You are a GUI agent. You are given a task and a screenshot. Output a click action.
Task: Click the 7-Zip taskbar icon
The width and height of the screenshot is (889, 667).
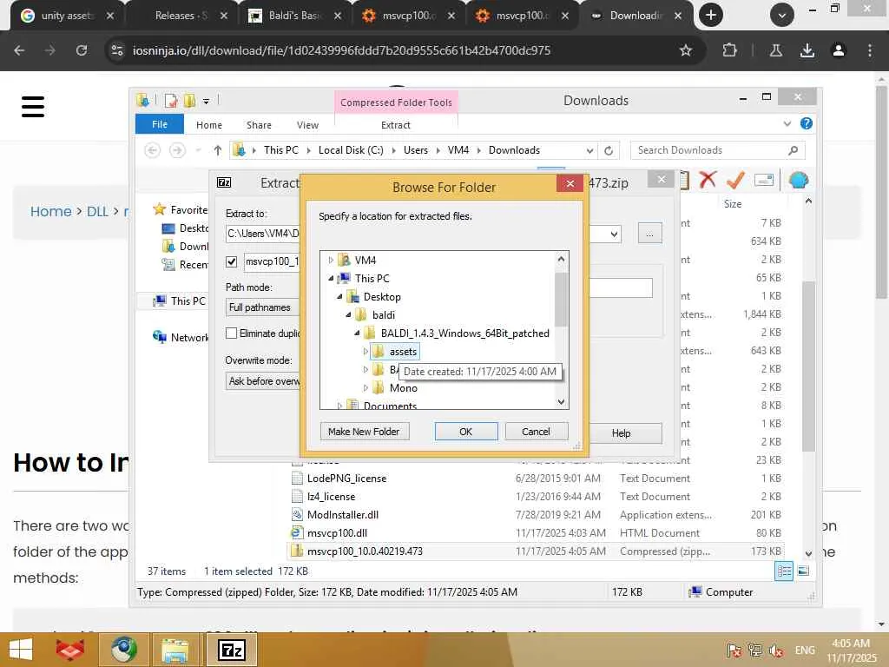point(231,650)
